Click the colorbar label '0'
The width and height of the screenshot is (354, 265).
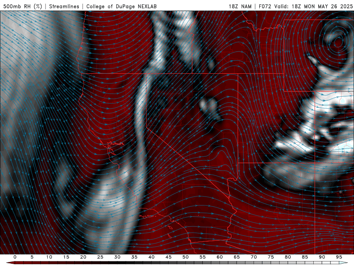coord(15,257)
